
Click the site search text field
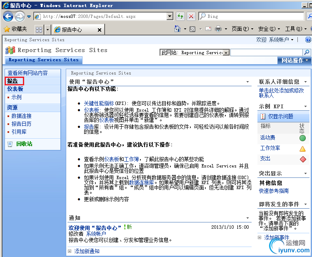[267, 52]
